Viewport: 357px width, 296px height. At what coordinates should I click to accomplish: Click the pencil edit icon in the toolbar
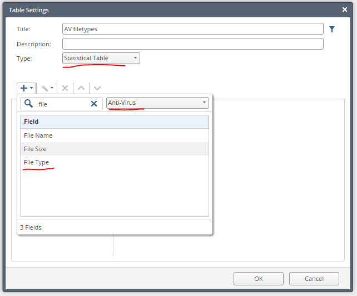45,88
